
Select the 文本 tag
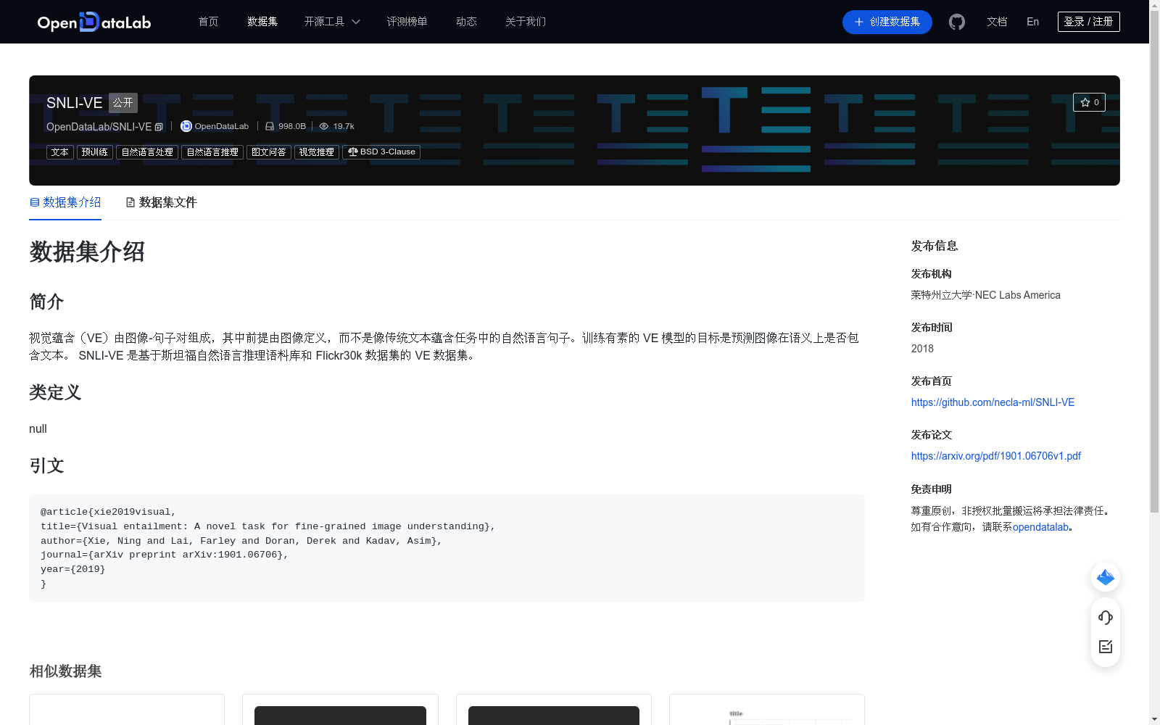[60, 152]
